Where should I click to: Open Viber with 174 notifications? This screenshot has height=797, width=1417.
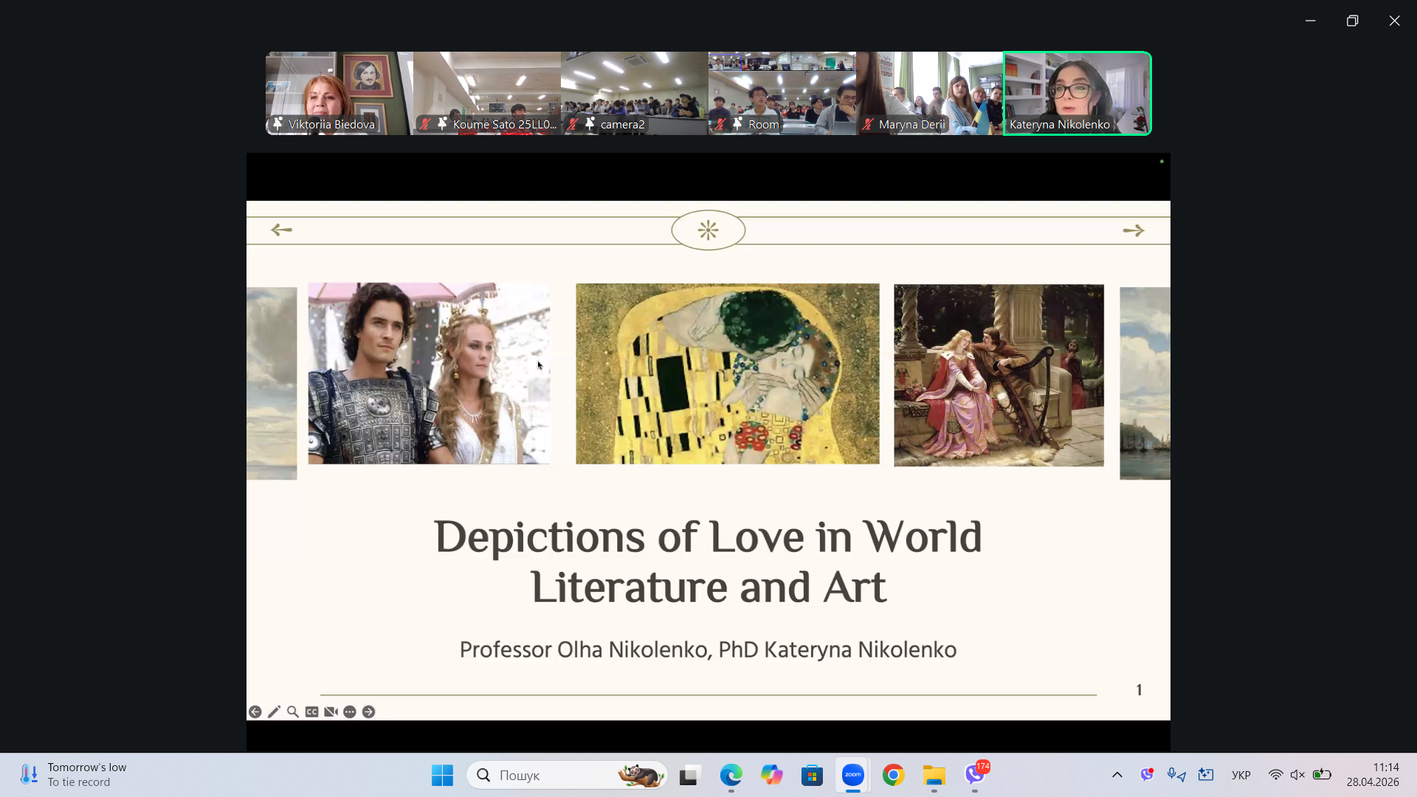[975, 775]
